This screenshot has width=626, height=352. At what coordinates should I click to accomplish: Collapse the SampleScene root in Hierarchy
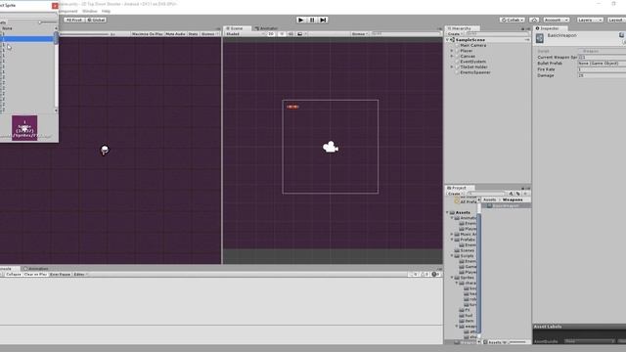(448, 40)
